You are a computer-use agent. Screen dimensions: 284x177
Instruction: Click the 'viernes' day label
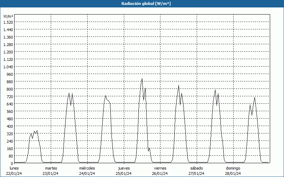click(x=160, y=168)
